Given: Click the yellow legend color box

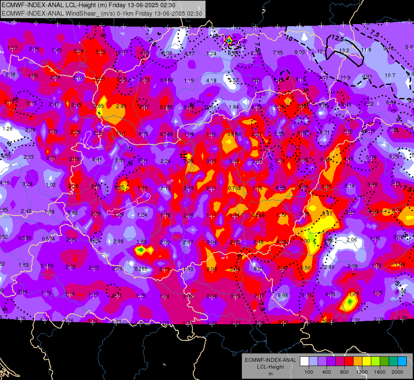Looking at the screenshot, I should tap(367, 361).
